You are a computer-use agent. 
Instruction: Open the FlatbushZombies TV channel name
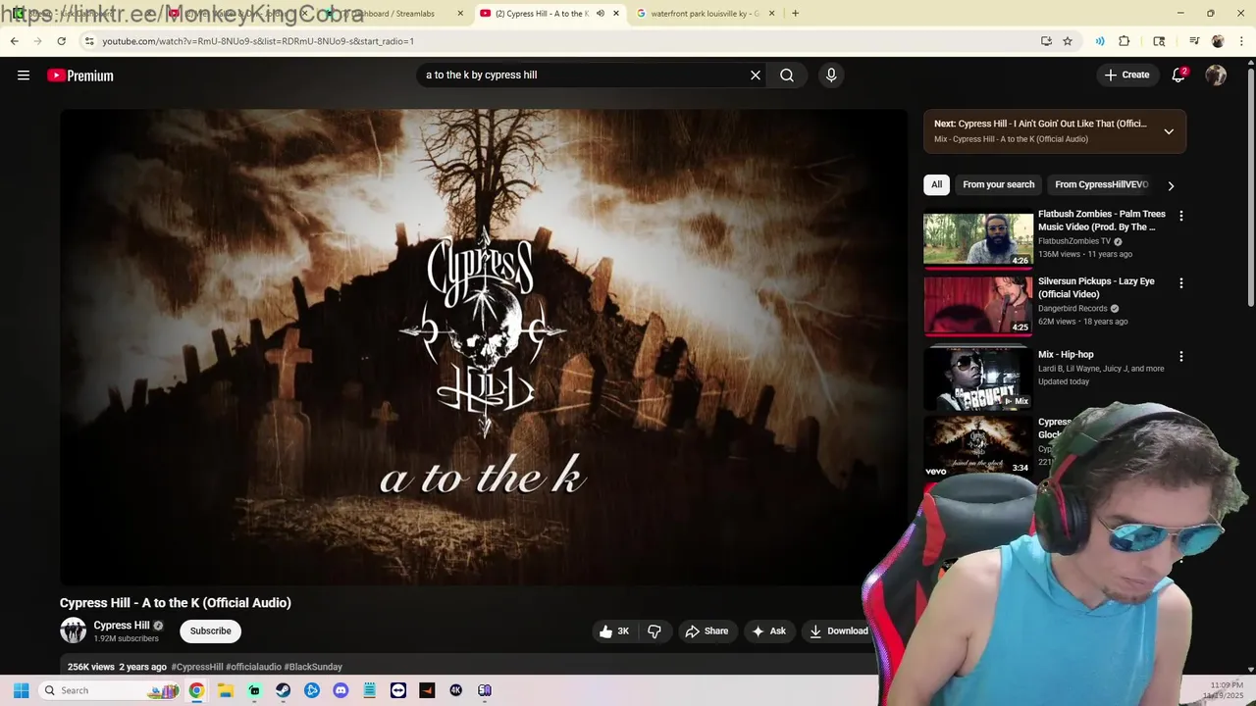pos(1074,241)
